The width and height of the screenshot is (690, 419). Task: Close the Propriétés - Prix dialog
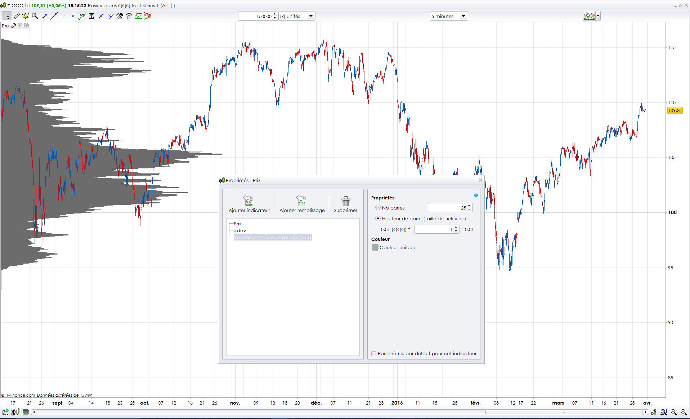[480, 180]
